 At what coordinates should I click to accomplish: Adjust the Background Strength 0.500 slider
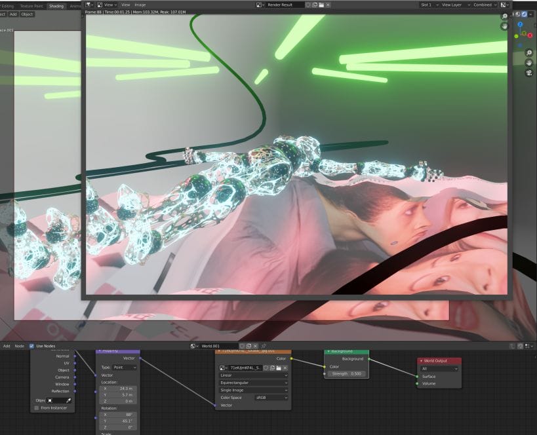pyautogui.click(x=346, y=373)
